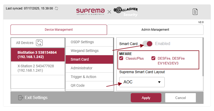214x111 pixels.
Task: Click the sync refresh icon beside Last synced
Action: [56, 8]
